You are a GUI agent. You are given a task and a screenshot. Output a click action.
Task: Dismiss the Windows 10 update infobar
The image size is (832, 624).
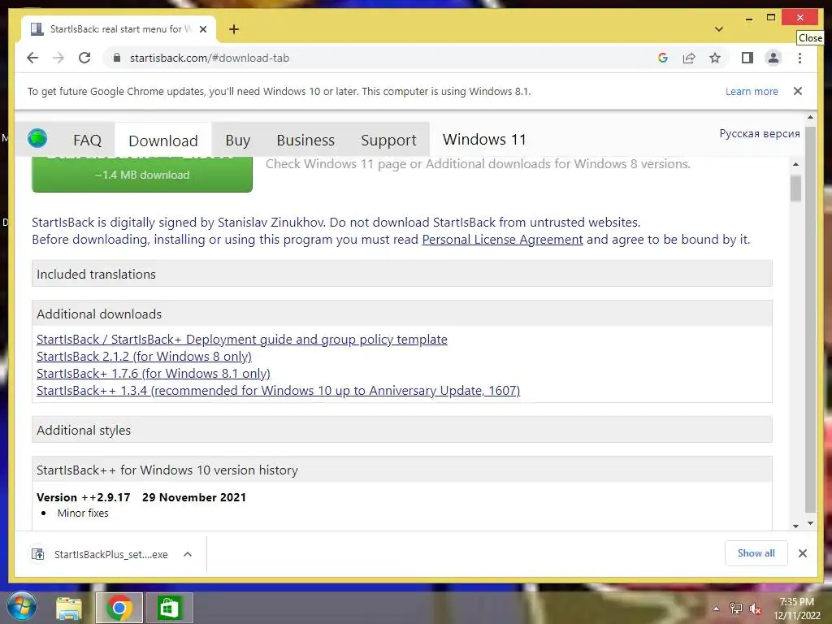pos(798,91)
